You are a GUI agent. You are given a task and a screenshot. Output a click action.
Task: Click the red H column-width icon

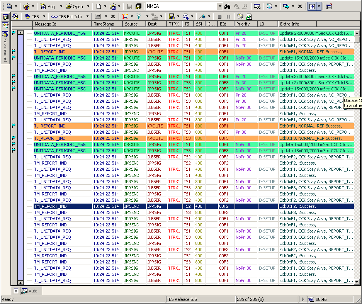[x=125, y=17]
